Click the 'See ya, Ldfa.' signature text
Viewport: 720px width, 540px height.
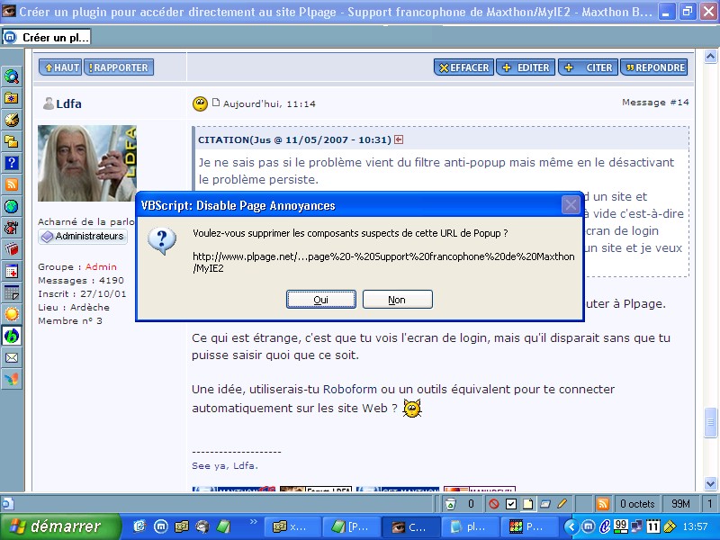point(225,465)
